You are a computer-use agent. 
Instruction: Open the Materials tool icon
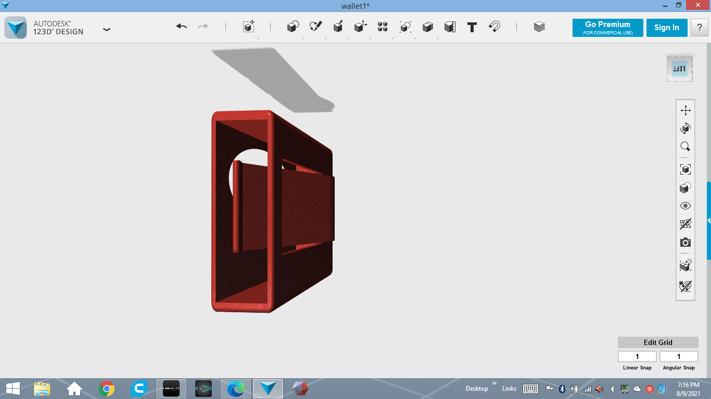click(539, 27)
